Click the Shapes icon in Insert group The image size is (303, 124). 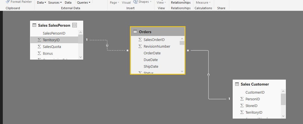(x=135, y=2)
